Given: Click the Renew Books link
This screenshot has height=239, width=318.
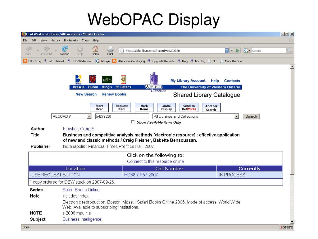Looking at the screenshot, I should click(114, 94).
